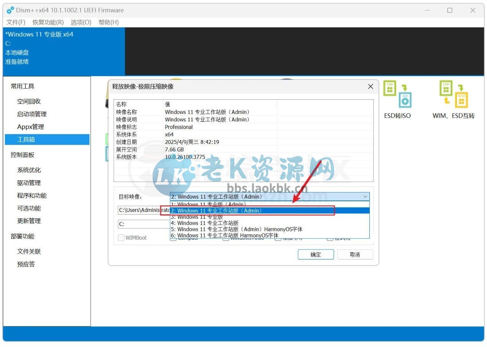The height and width of the screenshot is (347, 487).
Task: Open the 选项(O) menu
Action: (81, 22)
